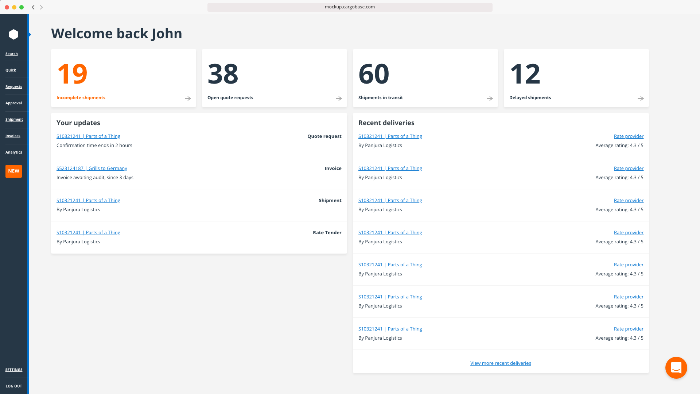Click the orange NEW button
700x394 pixels.
tap(13, 171)
